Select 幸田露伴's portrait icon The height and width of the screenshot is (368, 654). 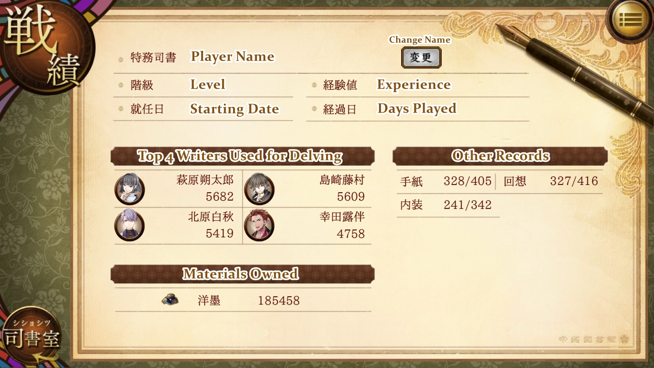[x=259, y=225]
